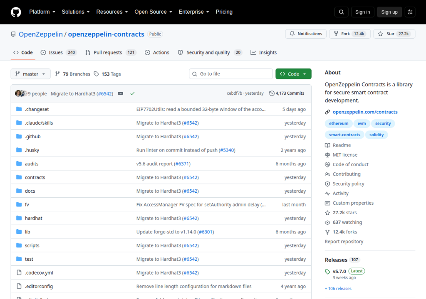The width and height of the screenshot is (426, 299).
Task: Select the smart-contracts topic tag
Action: [x=344, y=135]
